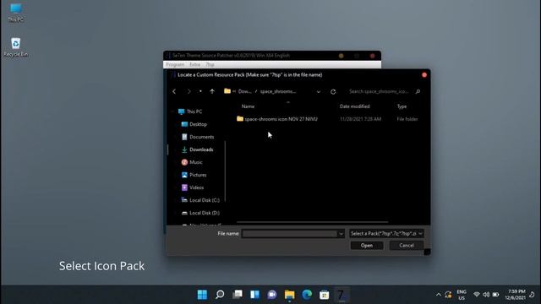Sort by the Name column header
This screenshot has width=541, height=304.
click(248, 106)
